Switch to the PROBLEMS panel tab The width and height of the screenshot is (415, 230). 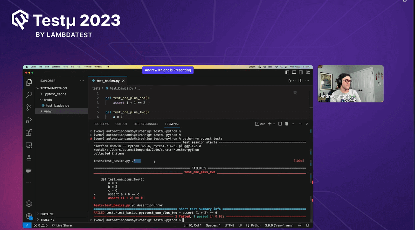(101, 124)
